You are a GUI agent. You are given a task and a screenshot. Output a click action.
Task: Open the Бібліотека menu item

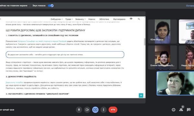pyautogui.click(x=104, y=19)
